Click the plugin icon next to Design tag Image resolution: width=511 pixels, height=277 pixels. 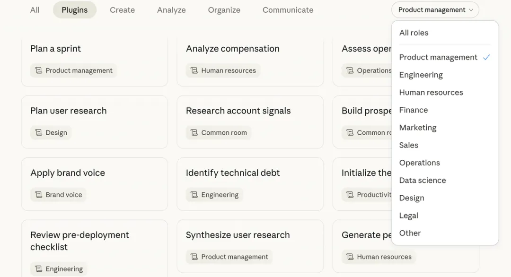coord(39,133)
